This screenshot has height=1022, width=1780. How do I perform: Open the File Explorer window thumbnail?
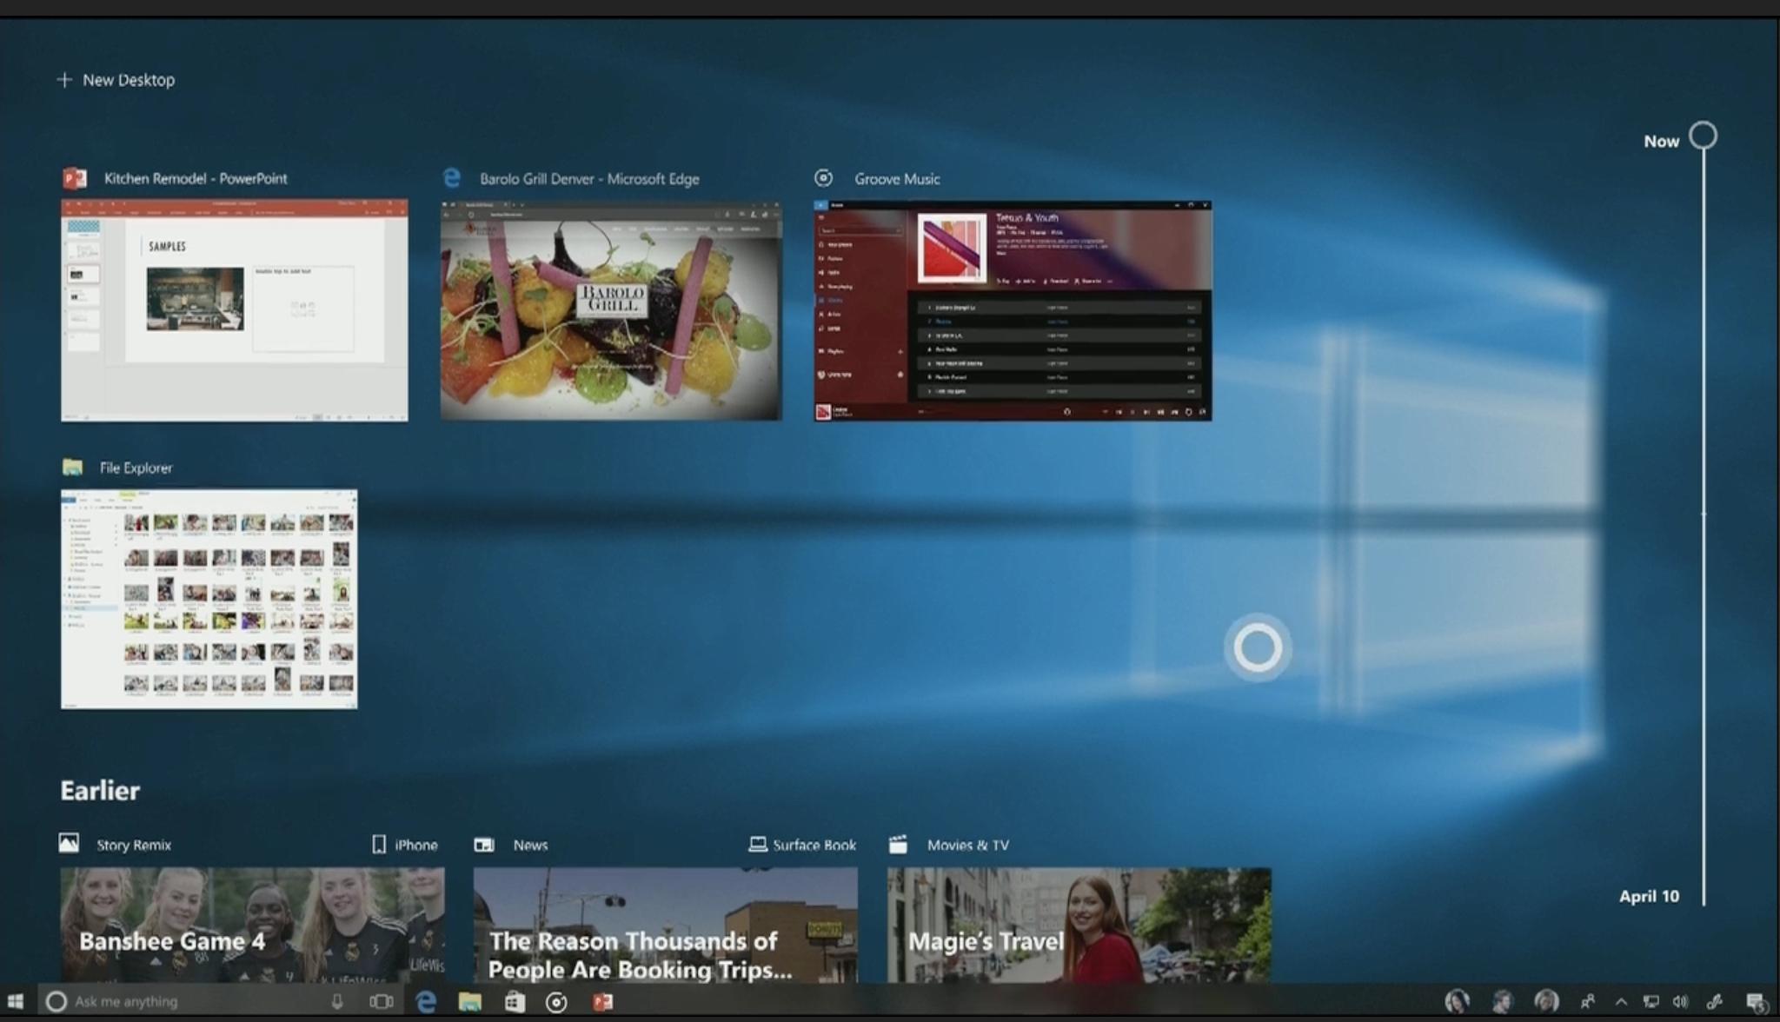point(209,599)
